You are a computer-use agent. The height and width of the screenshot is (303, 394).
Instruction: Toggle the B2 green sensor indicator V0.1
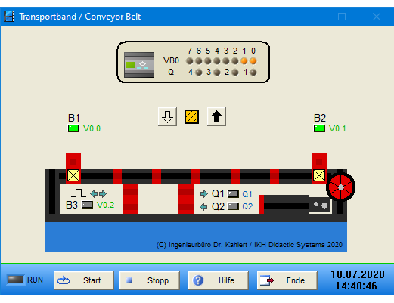[319, 128]
